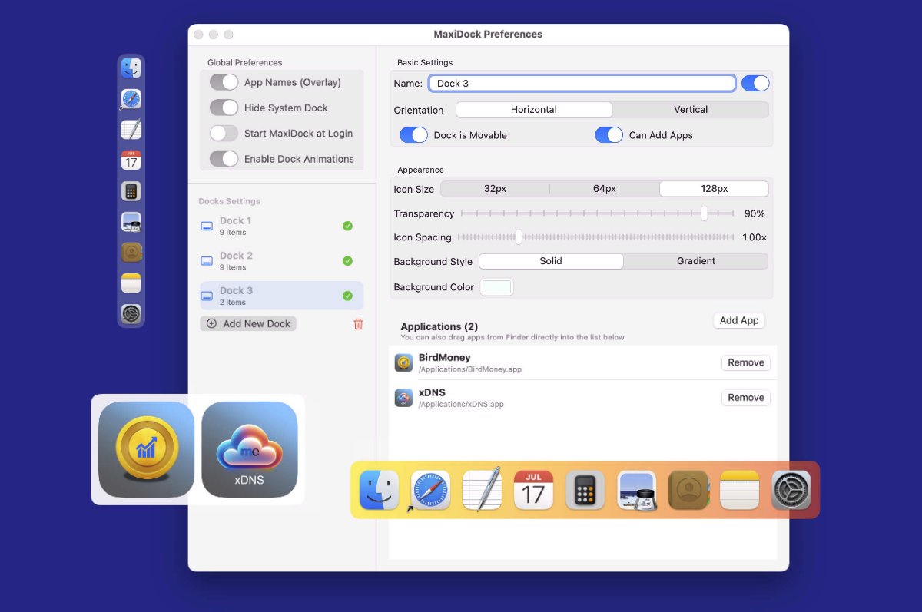Select the Gradient background style
Image resolution: width=922 pixels, height=612 pixels.
point(695,261)
